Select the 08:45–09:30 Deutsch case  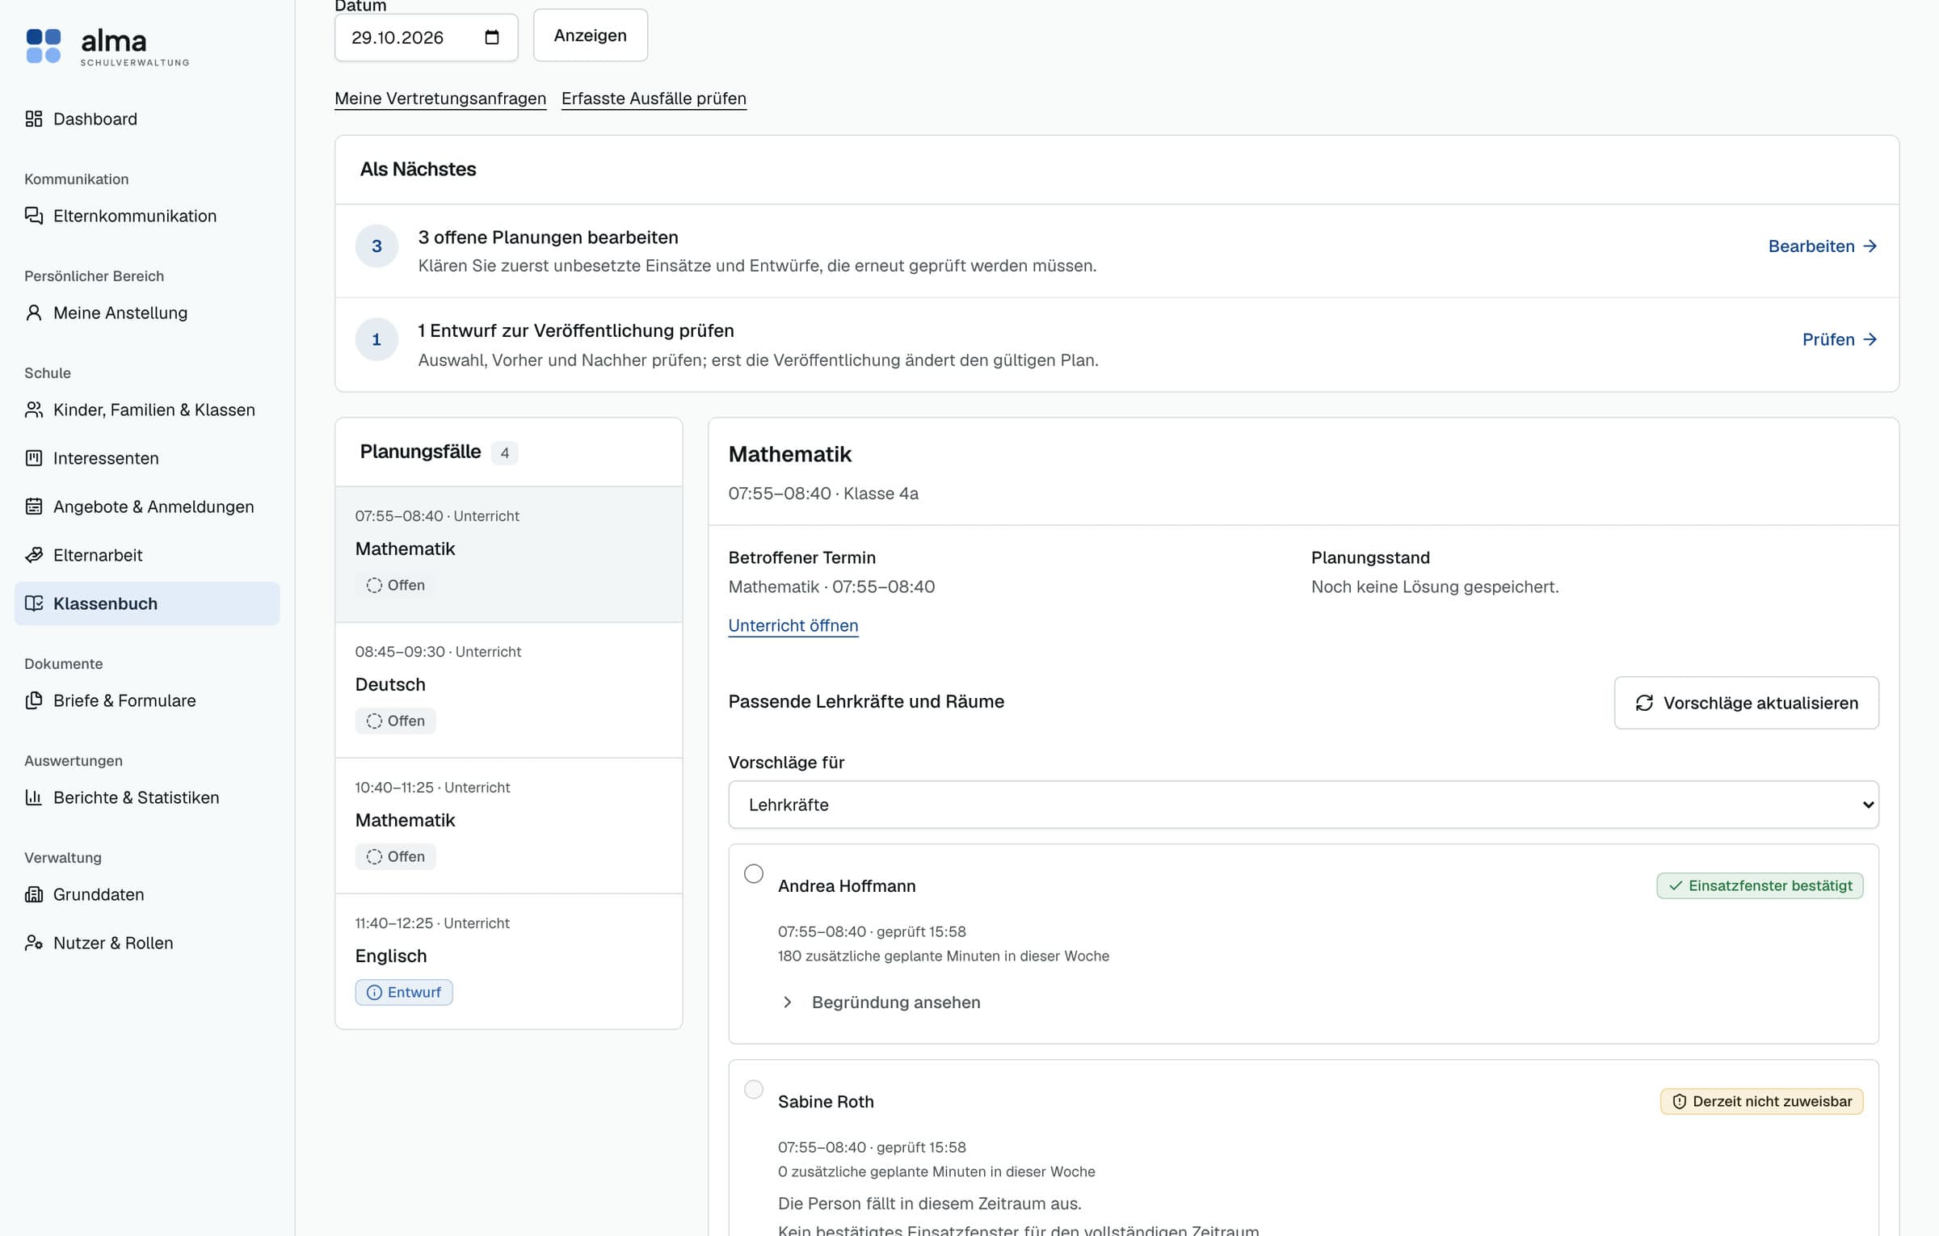click(509, 691)
